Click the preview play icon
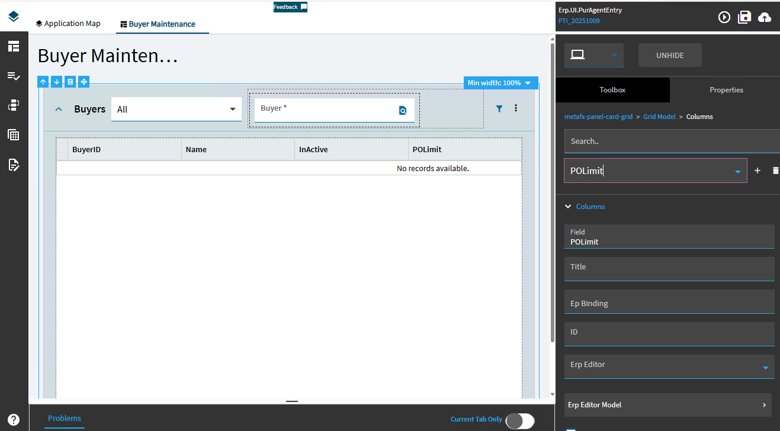The height and width of the screenshot is (431, 780). [724, 17]
